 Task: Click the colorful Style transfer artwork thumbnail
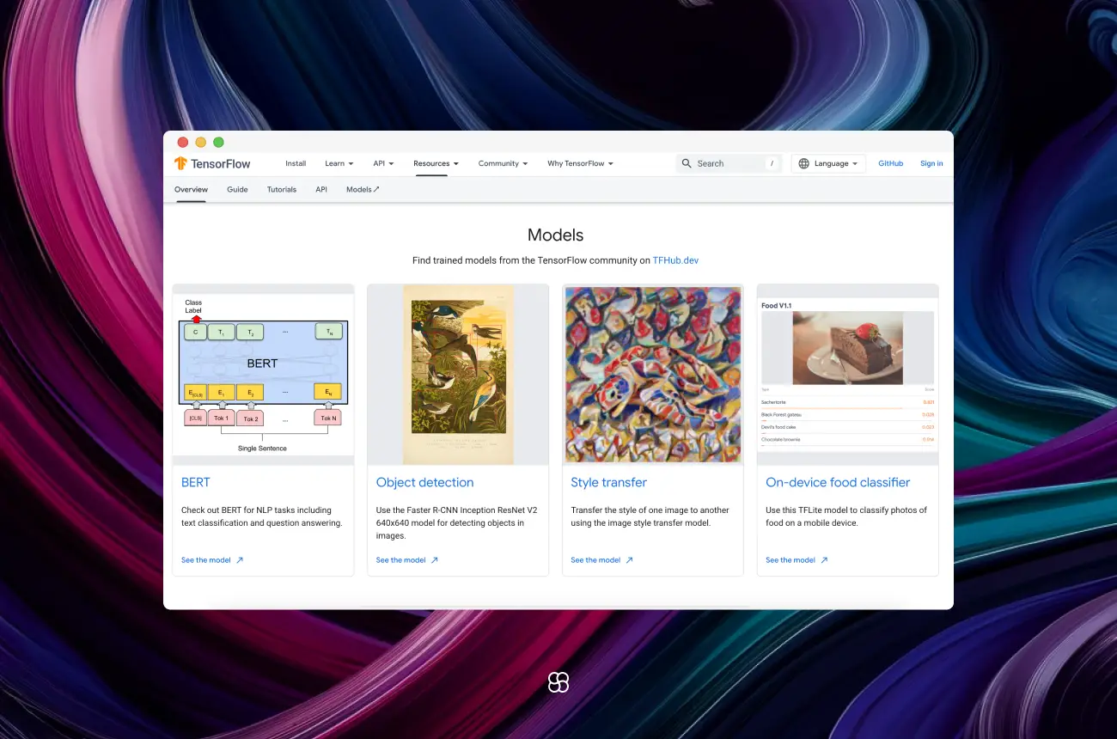coord(653,375)
